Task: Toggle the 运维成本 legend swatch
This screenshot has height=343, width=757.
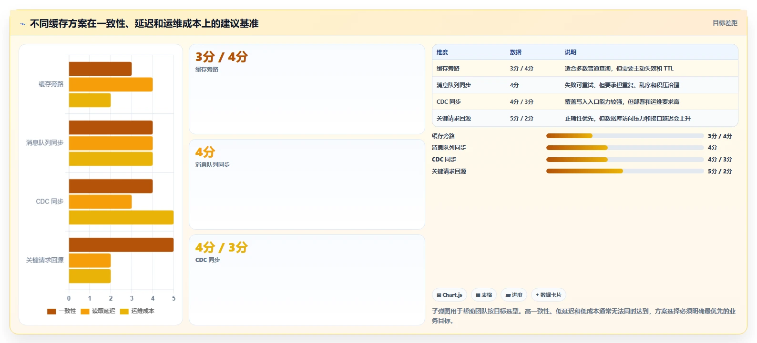Action: pos(124,312)
